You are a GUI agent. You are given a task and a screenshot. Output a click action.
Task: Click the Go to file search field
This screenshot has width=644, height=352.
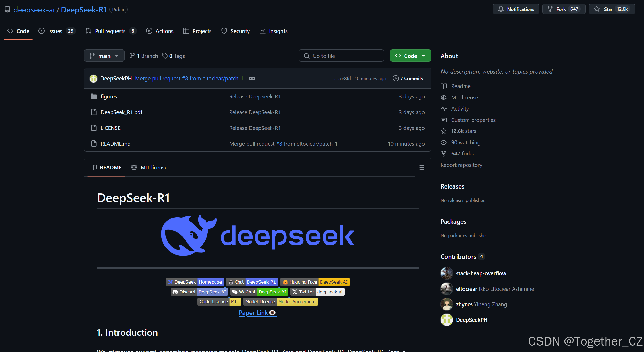[341, 56]
